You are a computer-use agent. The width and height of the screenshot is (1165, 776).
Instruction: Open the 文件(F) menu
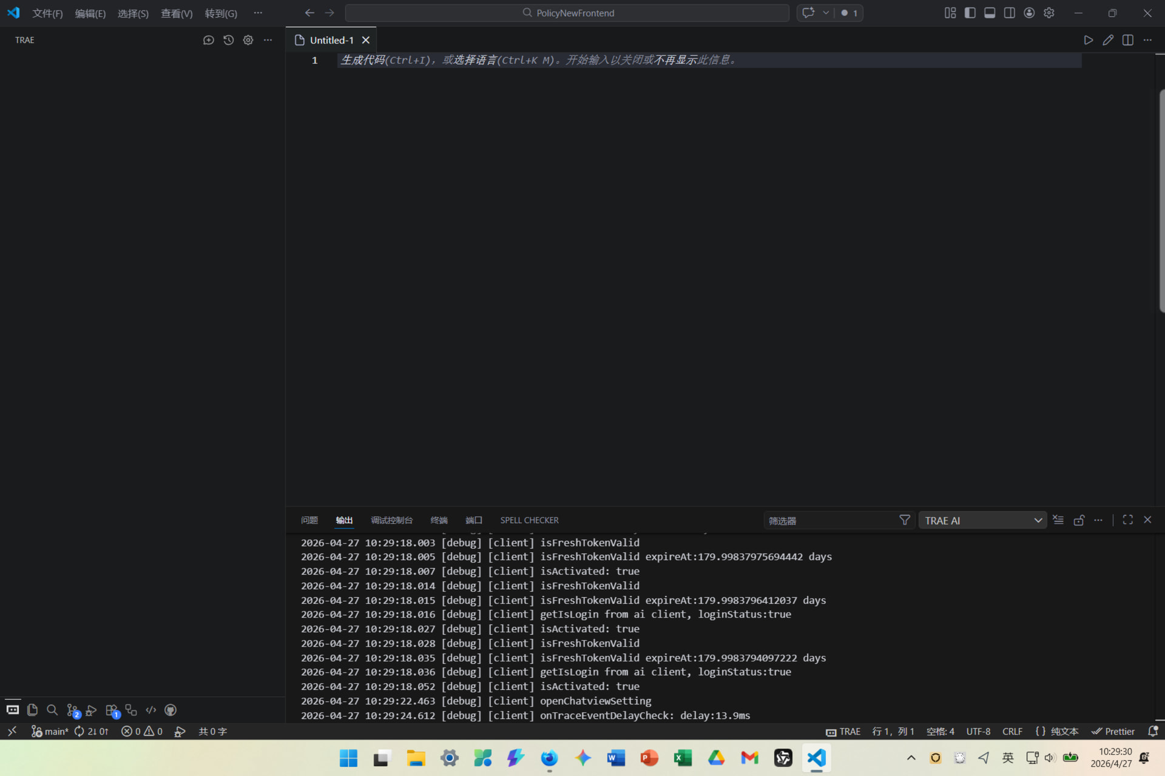(47, 13)
